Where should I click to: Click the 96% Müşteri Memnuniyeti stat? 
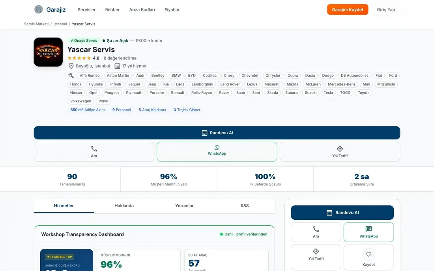pyautogui.click(x=169, y=179)
